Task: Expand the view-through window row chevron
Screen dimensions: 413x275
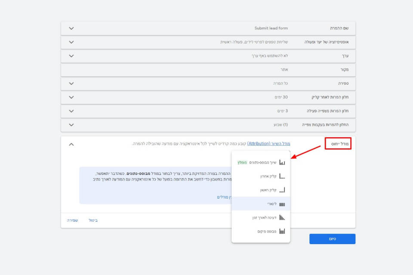Action: pos(71,125)
